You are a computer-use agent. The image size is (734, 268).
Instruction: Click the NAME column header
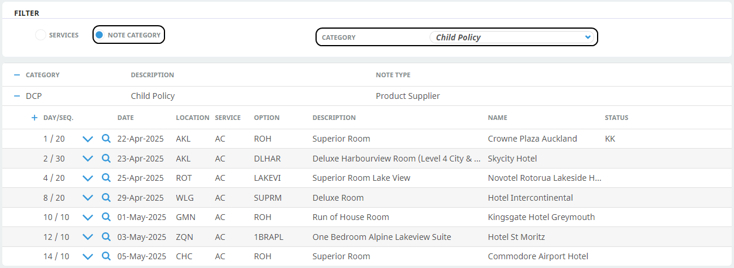(x=498, y=118)
